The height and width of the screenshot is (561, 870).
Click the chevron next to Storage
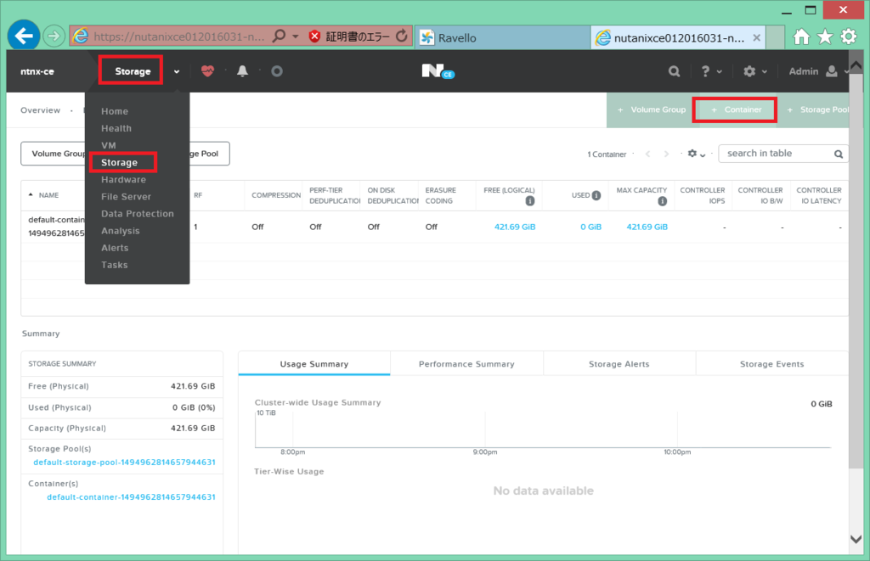(x=177, y=71)
